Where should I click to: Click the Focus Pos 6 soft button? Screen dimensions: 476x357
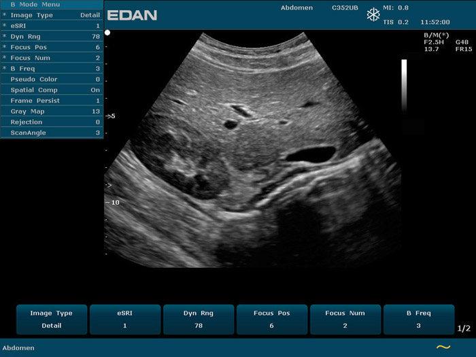[x=272, y=320]
